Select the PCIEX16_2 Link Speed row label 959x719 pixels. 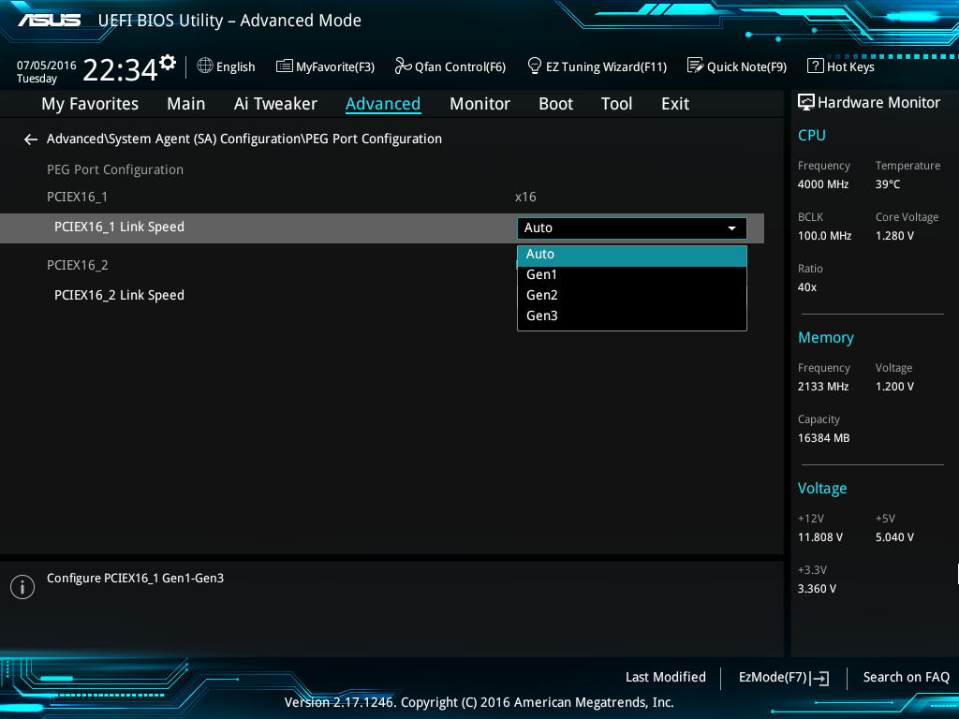pyautogui.click(x=119, y=295)
